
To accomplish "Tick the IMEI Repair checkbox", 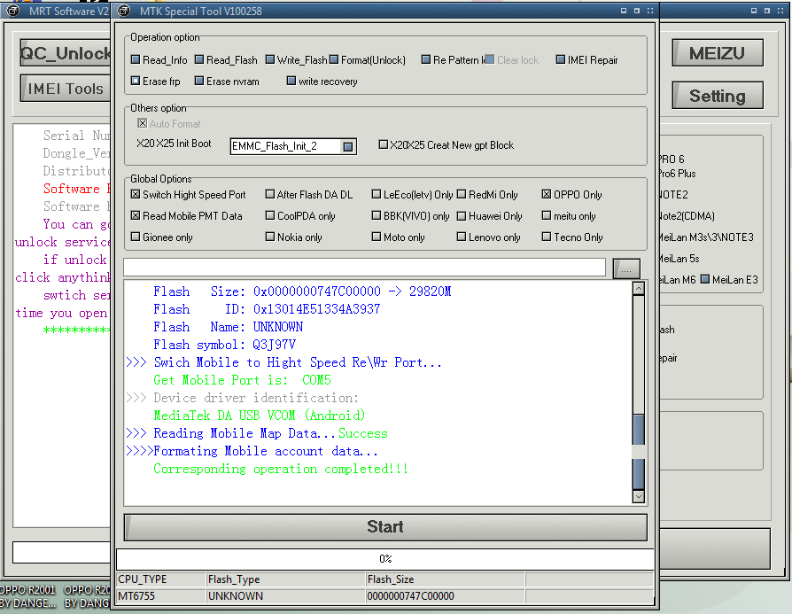I will 561,59.
